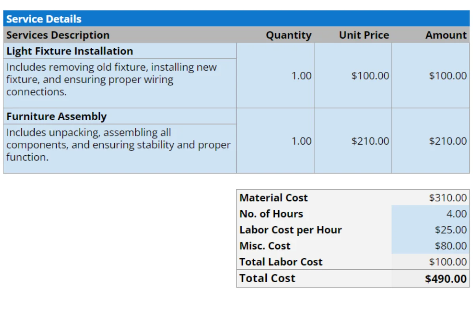Viewport: 473px width, 313px height.
Task: Click the Amount column header
Action: click(x=446, y=35)
